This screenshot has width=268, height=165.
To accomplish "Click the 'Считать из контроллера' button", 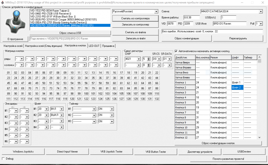I will point(135,18).
